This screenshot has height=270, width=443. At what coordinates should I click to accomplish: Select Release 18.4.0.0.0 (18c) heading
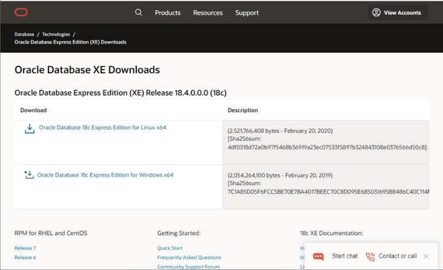tap(121, 93)
